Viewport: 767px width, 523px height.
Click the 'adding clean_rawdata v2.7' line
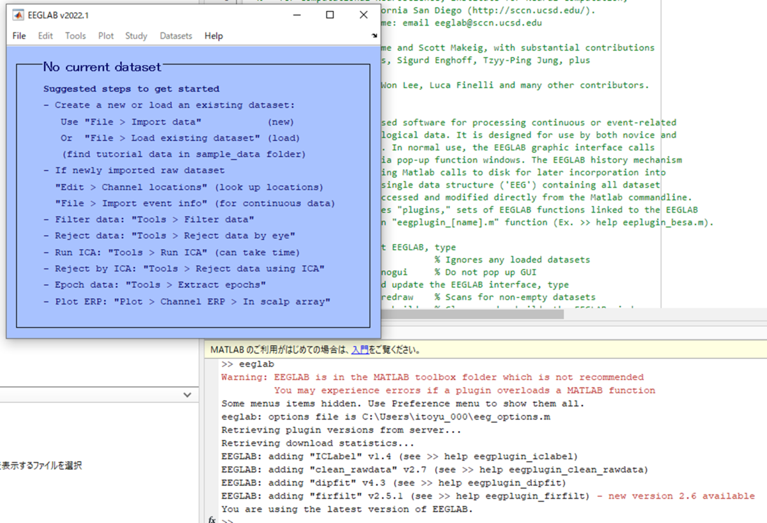[x=434, y=469]
